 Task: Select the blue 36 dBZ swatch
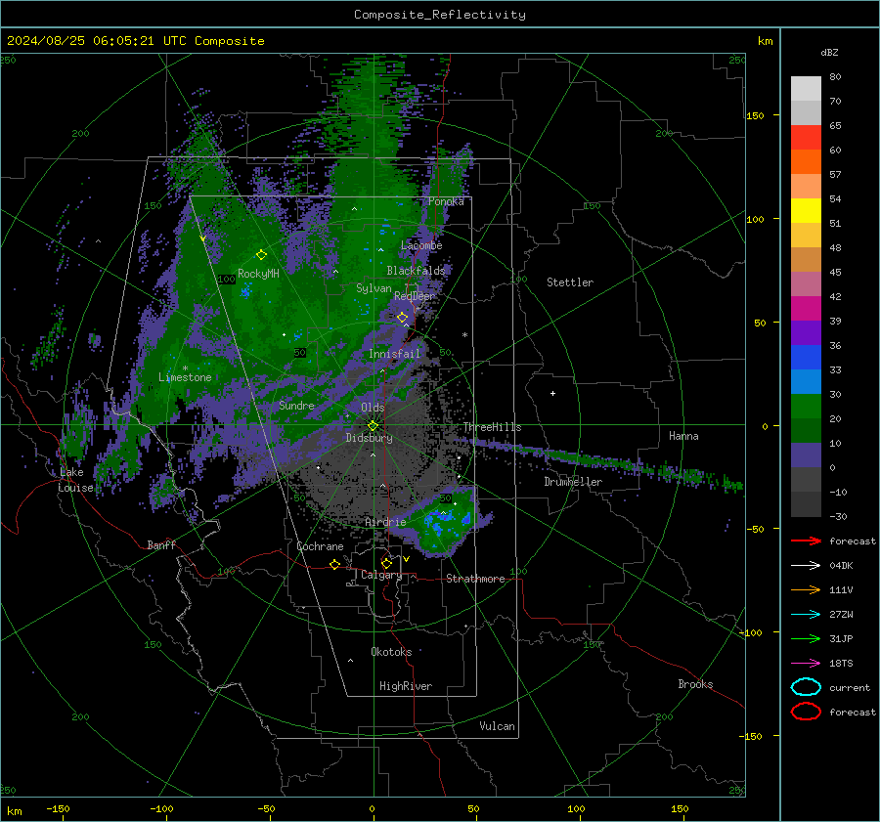[806, 357]
